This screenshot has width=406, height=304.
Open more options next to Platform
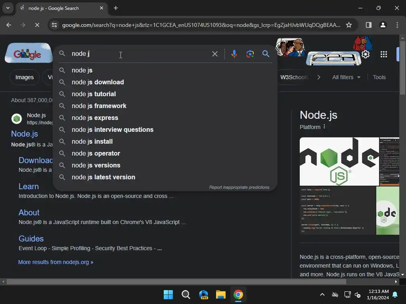coord(324,127)
